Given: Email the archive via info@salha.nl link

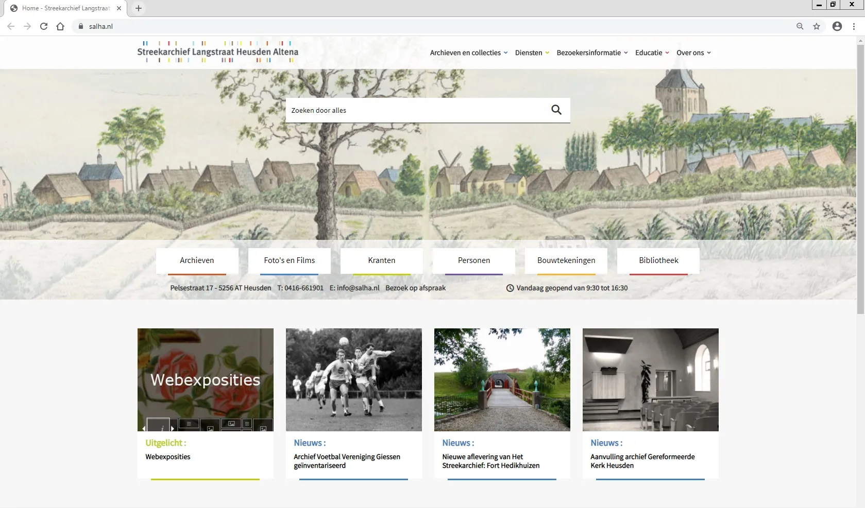Looking at the screenshot, I should (358, 288).
